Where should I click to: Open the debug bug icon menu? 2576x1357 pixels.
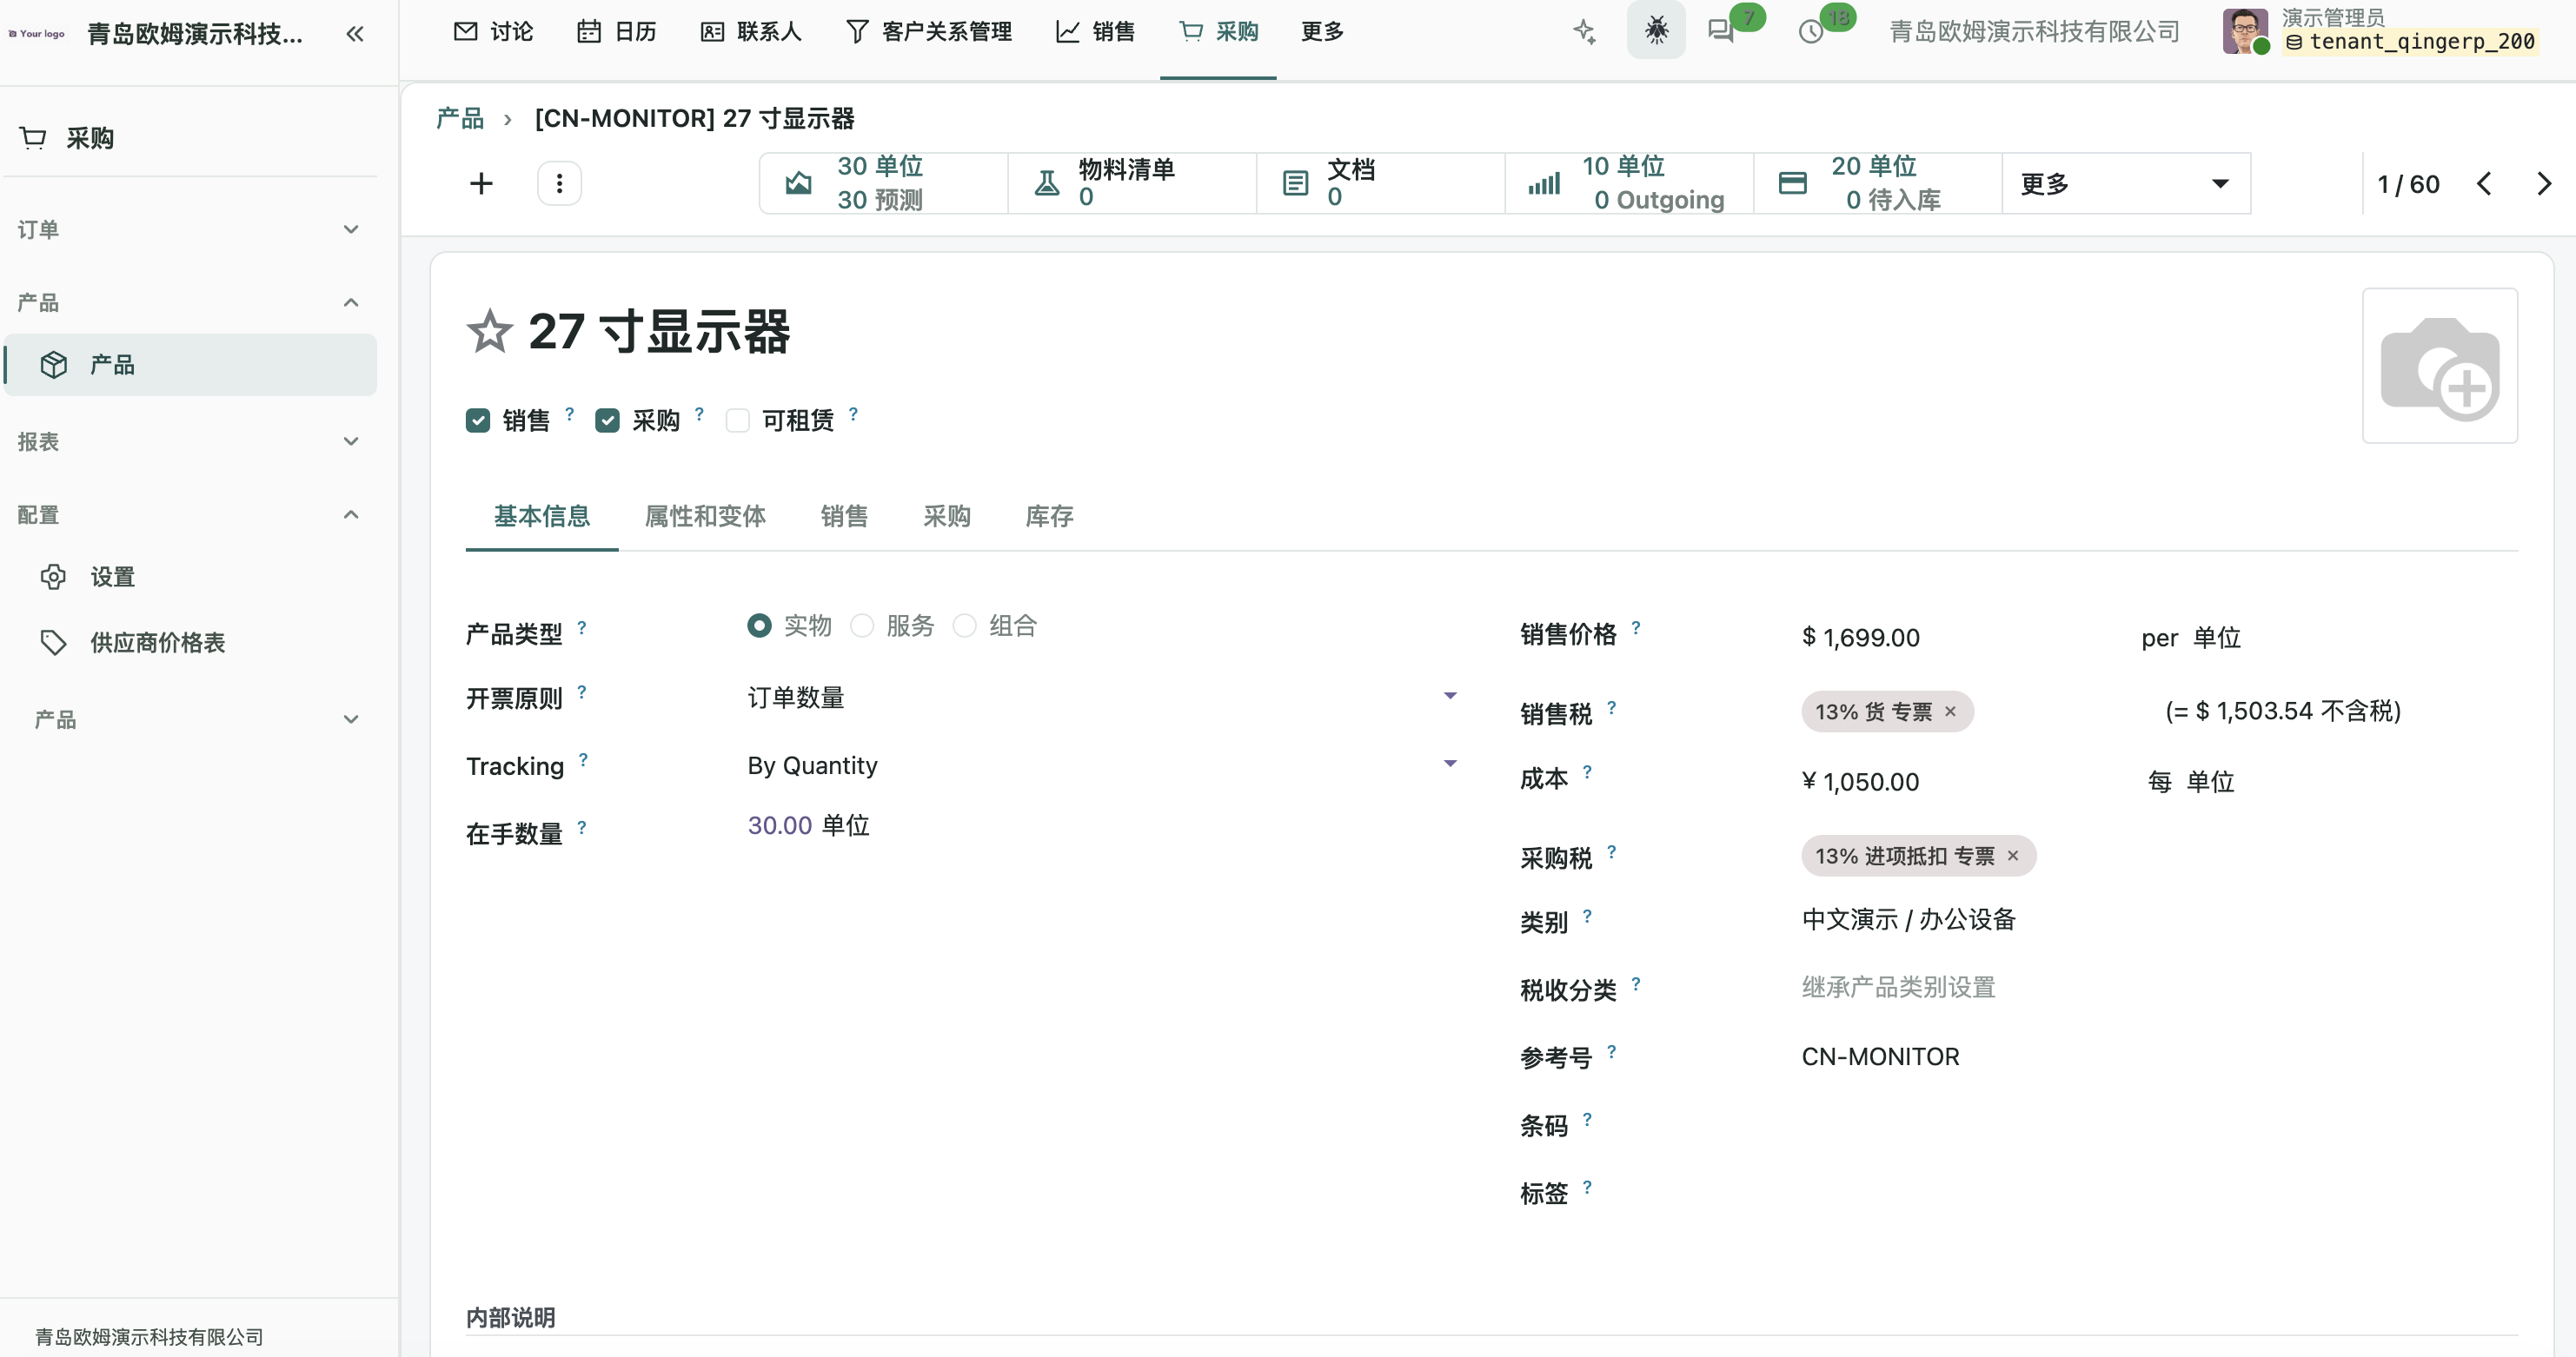point(1656,30)
